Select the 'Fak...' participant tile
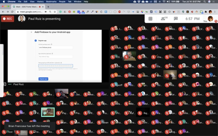The image size is (218, 136). pos(211,75)
